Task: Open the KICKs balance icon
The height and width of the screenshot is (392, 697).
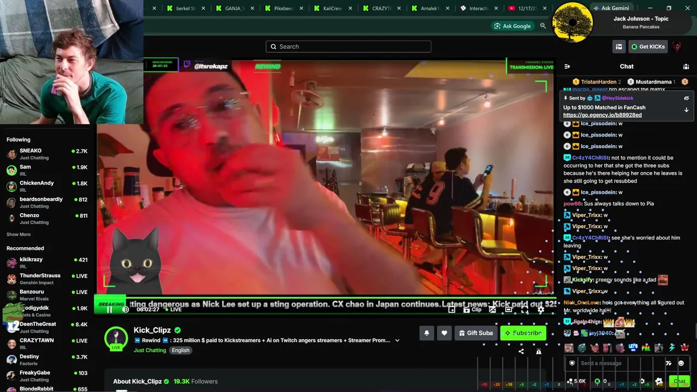Action: click(601, 381)
